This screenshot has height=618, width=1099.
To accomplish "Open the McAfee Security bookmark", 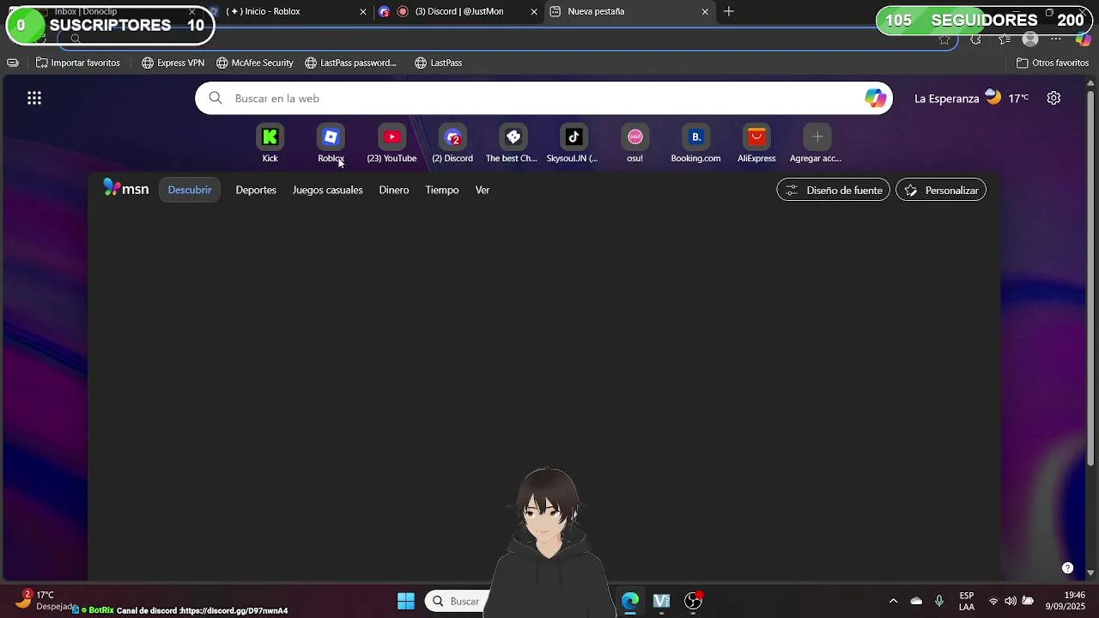I will [255, 63].
